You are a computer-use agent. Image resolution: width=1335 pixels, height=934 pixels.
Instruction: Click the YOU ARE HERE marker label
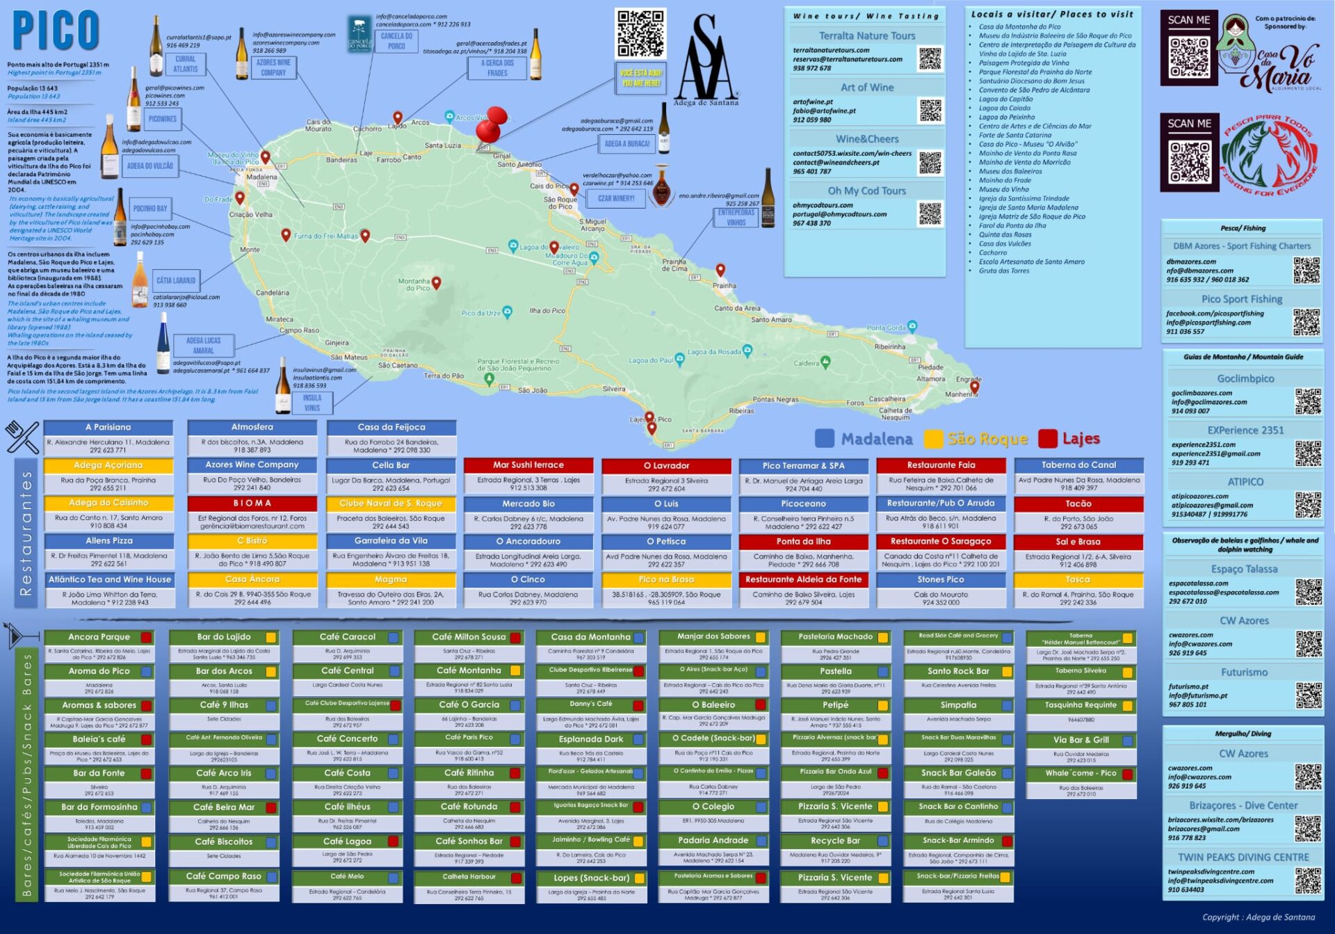pyautogui.click(x=636, y=77)
